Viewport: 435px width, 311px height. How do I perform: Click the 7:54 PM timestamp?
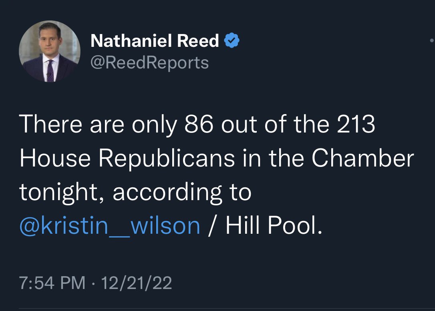click(52, 283)
